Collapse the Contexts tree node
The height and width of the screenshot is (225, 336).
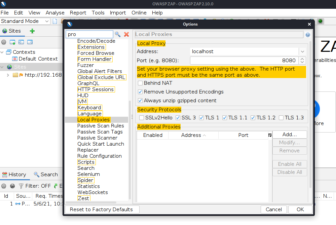[x=2, y=52]
